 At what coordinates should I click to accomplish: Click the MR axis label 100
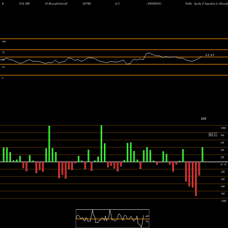pyautogui.click(x=223, y=128)
